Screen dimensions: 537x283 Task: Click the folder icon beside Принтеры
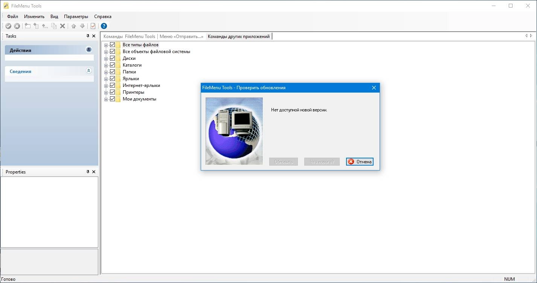click(118, 92)
